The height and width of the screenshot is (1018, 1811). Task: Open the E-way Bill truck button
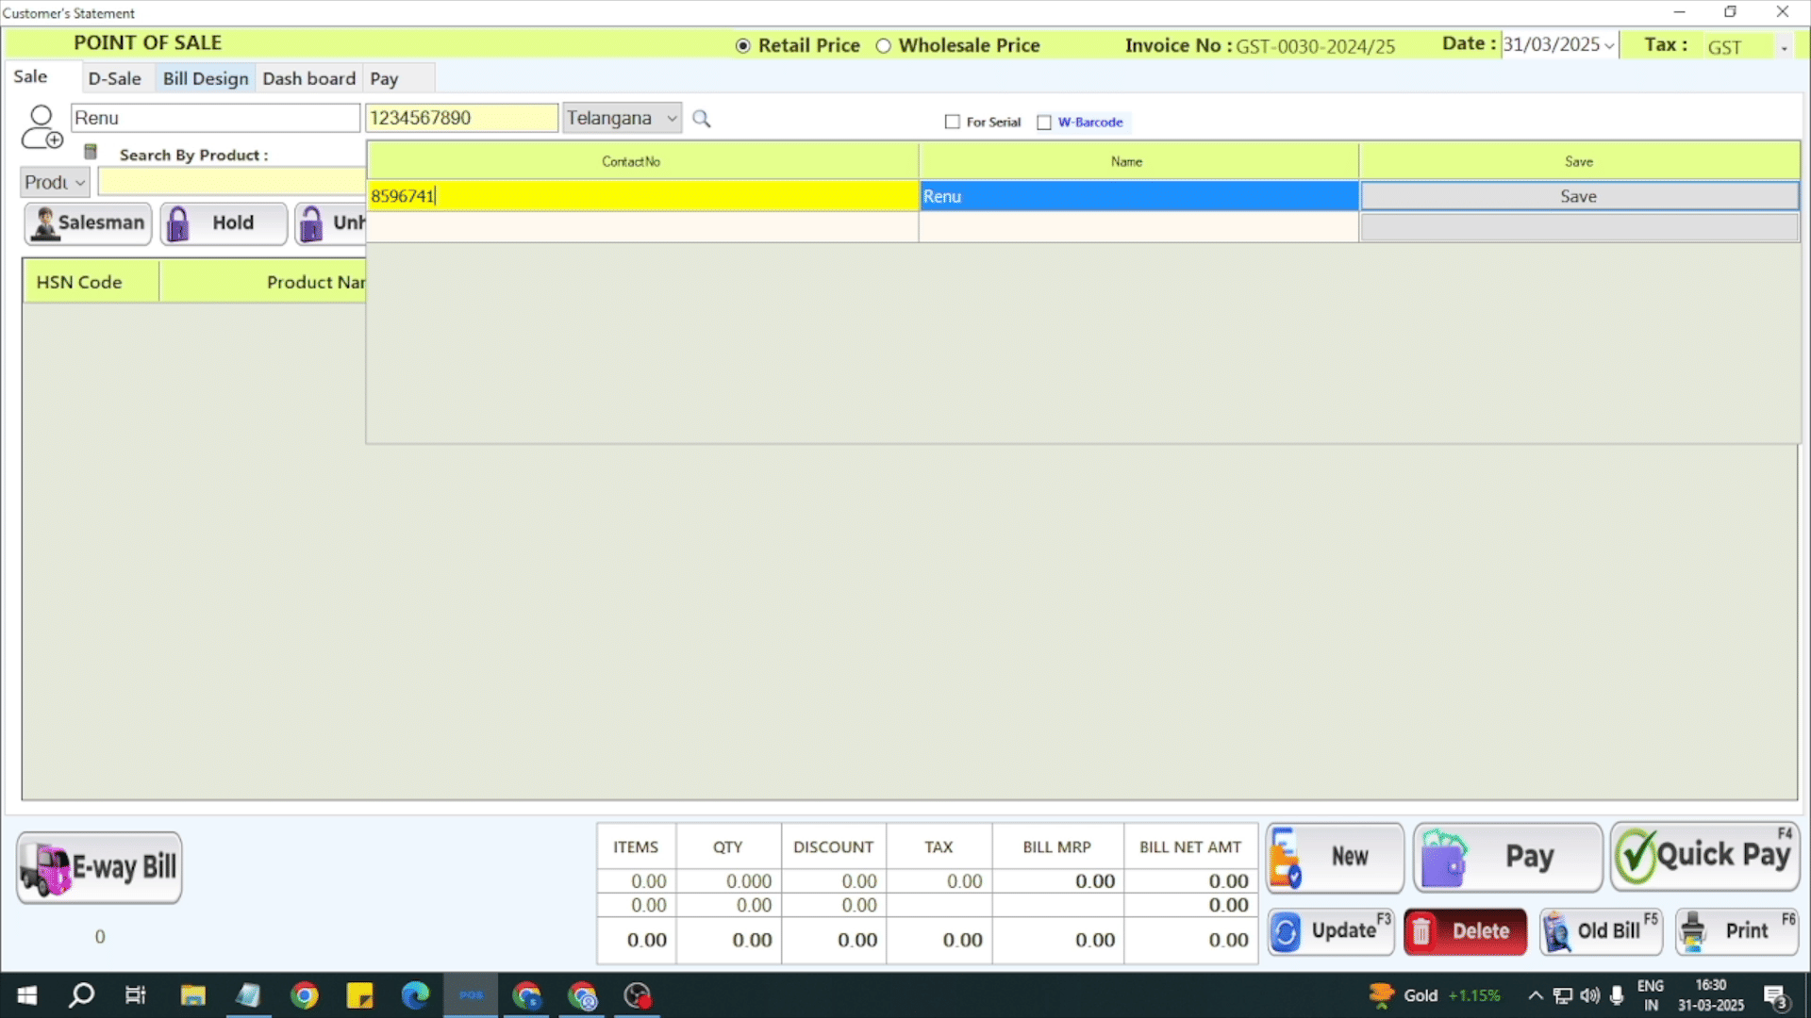tap(99, 867)
